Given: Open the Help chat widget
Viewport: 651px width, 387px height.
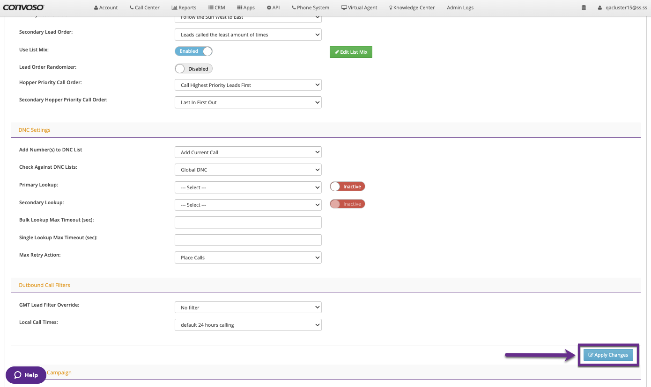Looking at the screenshot, I should pyautogui.click(x=26, y=375).
